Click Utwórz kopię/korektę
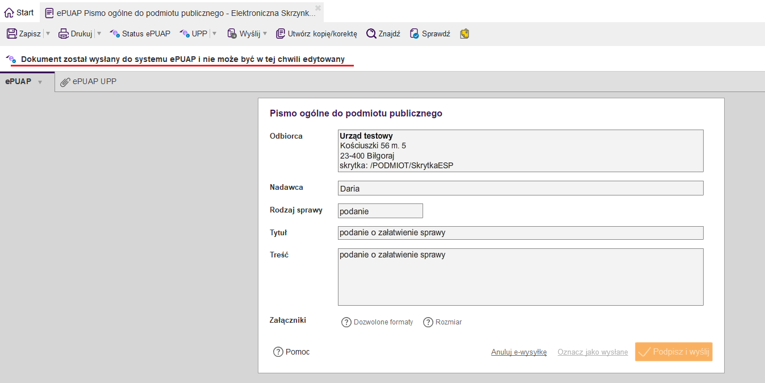The width and height of the screenshot is (765, 383). click(316, 34)
